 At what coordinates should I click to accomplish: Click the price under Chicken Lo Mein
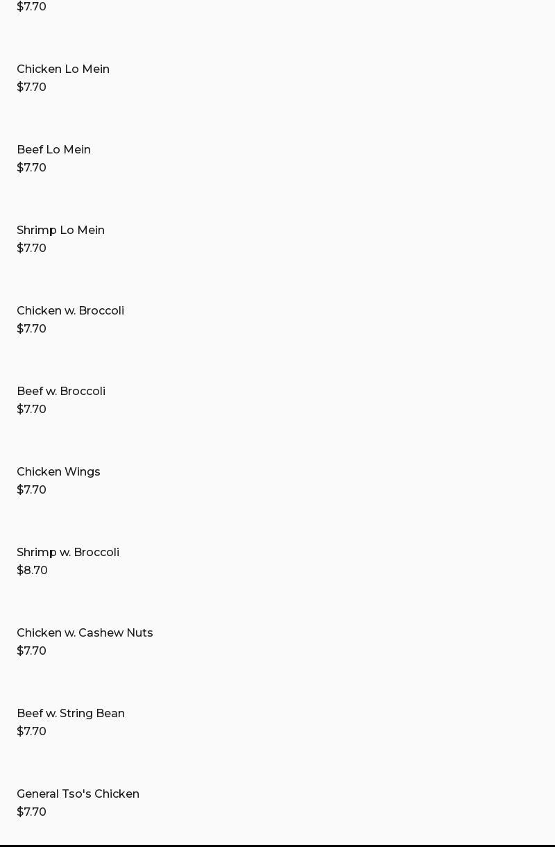coord(31,87)
